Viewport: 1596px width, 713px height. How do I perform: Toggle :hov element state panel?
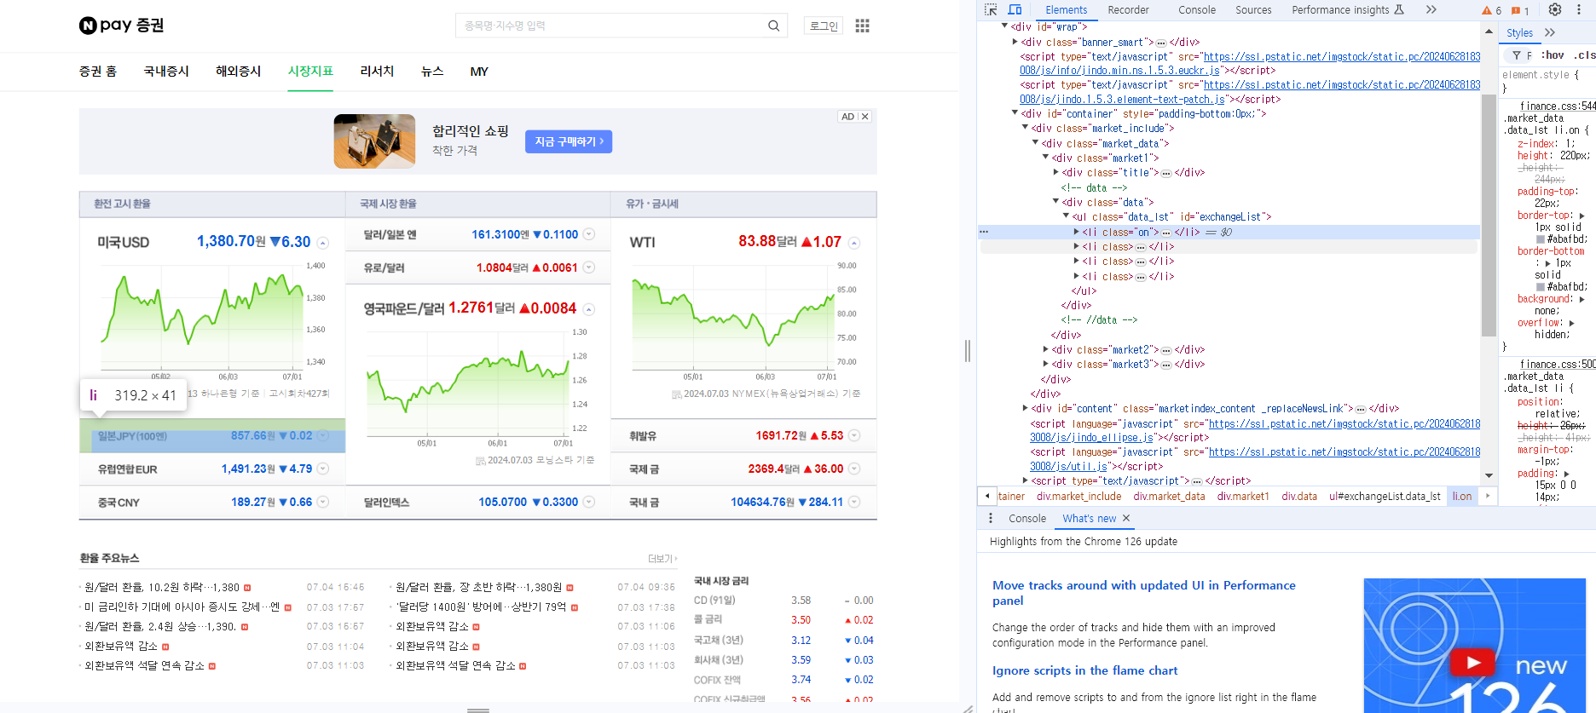pos(1552,55)
